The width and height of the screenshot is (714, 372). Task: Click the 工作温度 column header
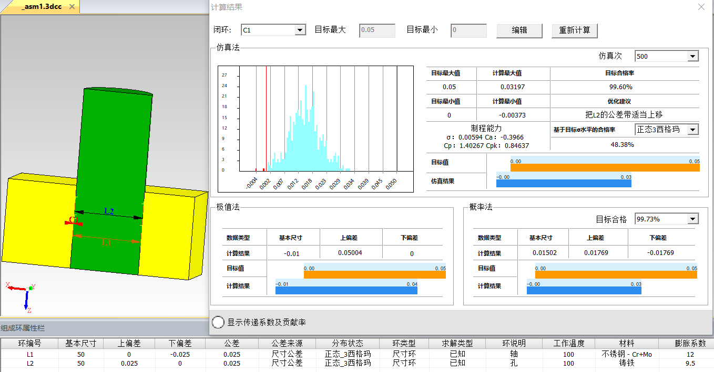tap(569, 343)
